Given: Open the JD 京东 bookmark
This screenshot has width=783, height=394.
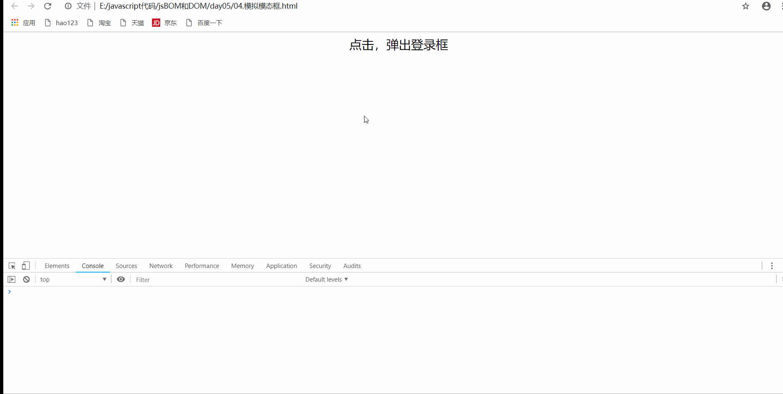Looking at the screenshot, I should coord(164,23).
